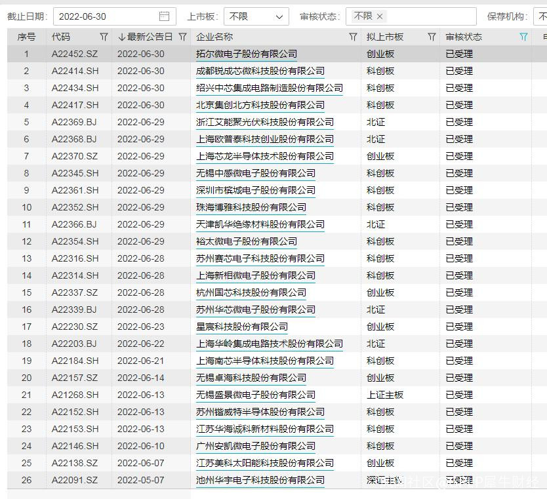This screenshot has height=499, width=547.
Task: Open 无锡卓海科技股份有限公司 link
Action: (251, 378)
